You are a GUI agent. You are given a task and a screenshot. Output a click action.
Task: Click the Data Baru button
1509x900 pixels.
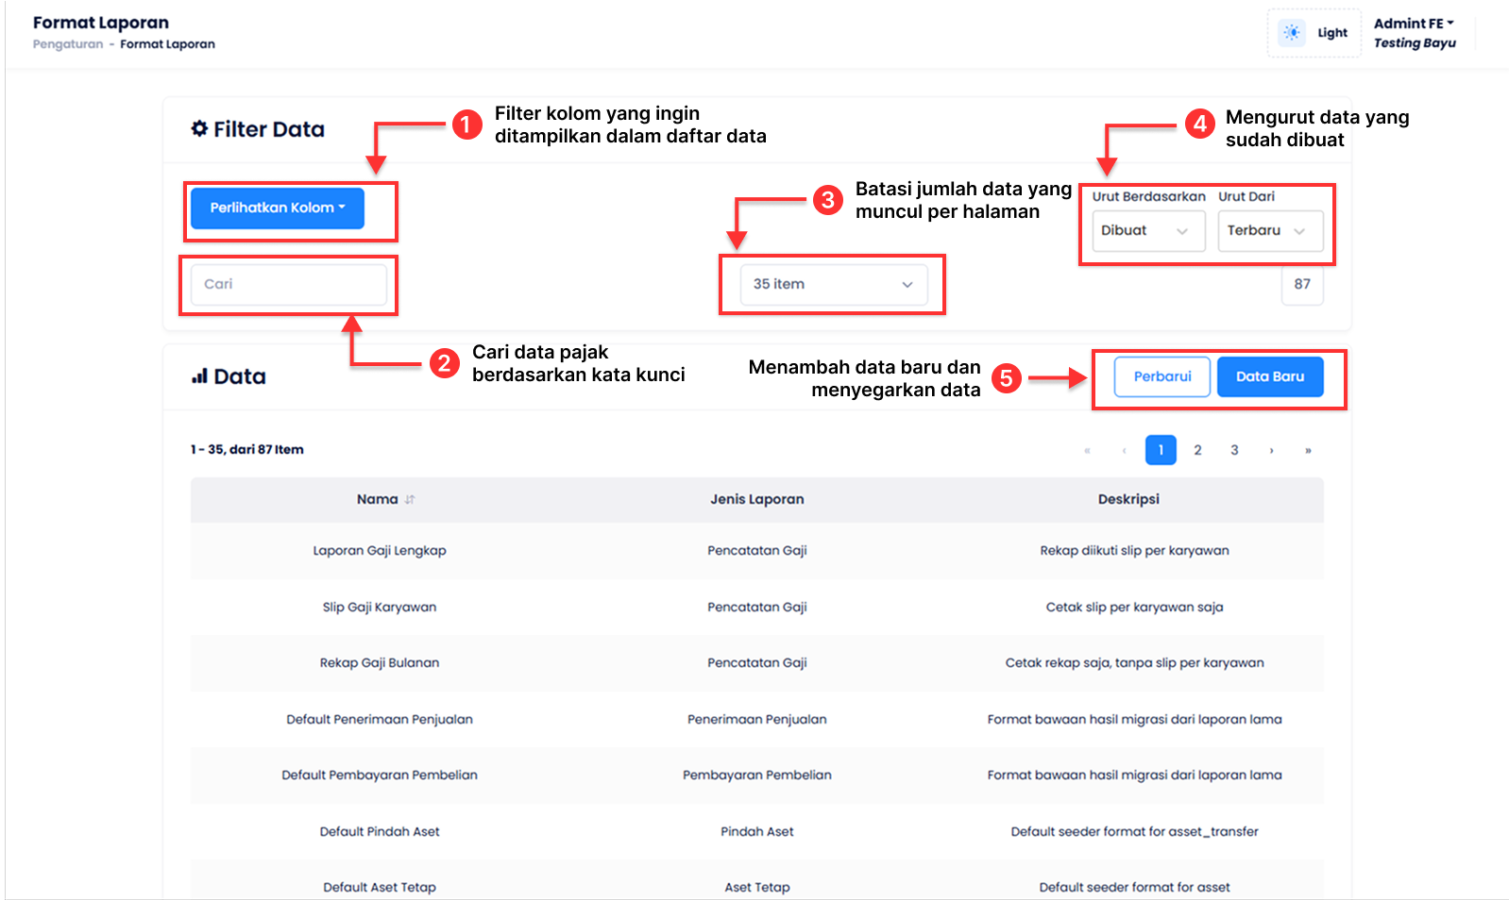point(1270,376)
